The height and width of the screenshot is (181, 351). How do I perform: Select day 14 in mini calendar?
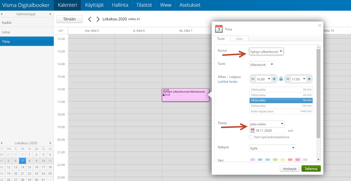[22, 167]
